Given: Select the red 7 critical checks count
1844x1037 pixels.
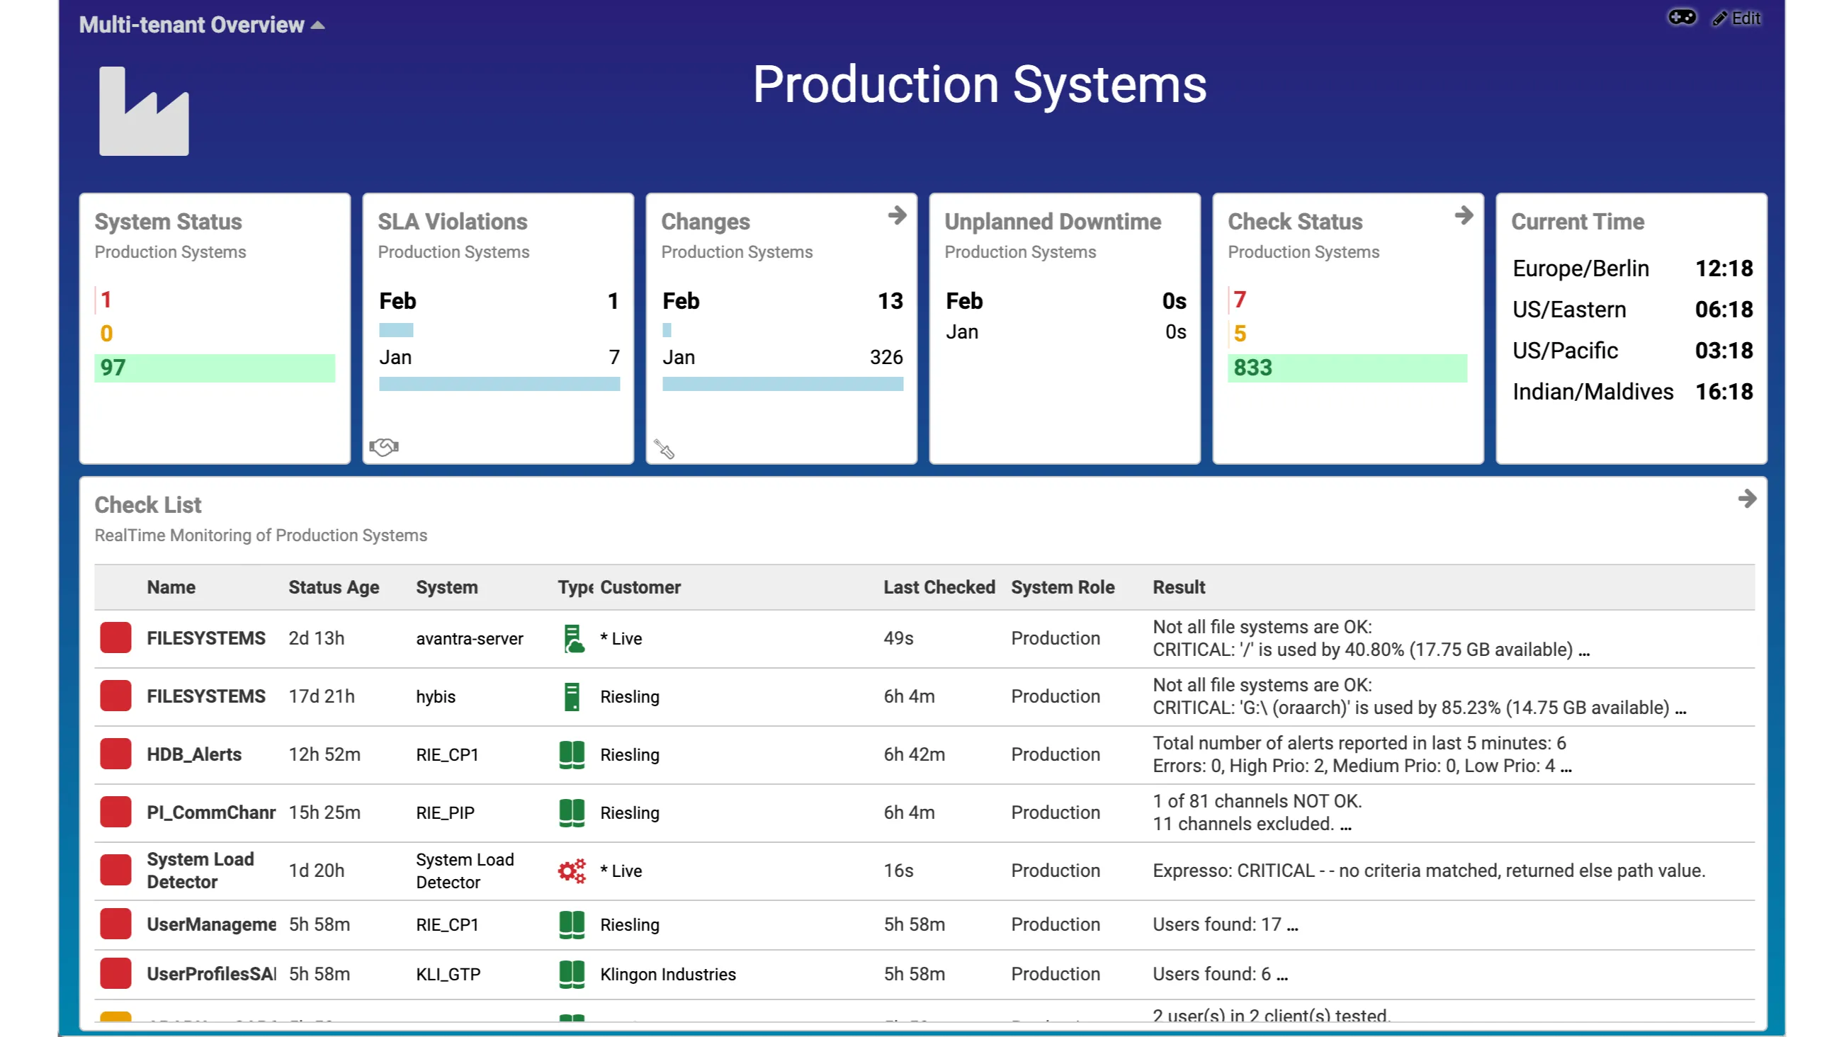Looking at the screenshot, I should coord(1240,299).
